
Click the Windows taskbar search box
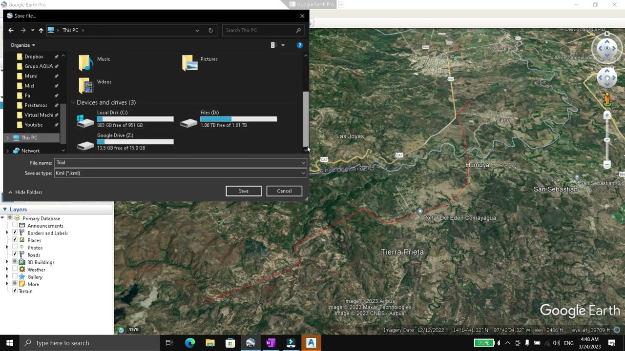[x=90, y=343]
